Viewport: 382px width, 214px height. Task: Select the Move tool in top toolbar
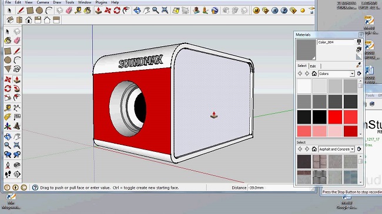pyautogui.click(x=108, y=11)
